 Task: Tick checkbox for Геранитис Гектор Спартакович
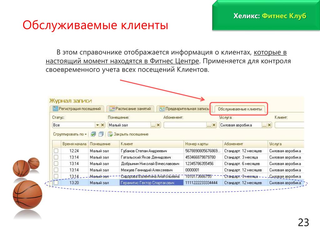(x=56, y=182)
